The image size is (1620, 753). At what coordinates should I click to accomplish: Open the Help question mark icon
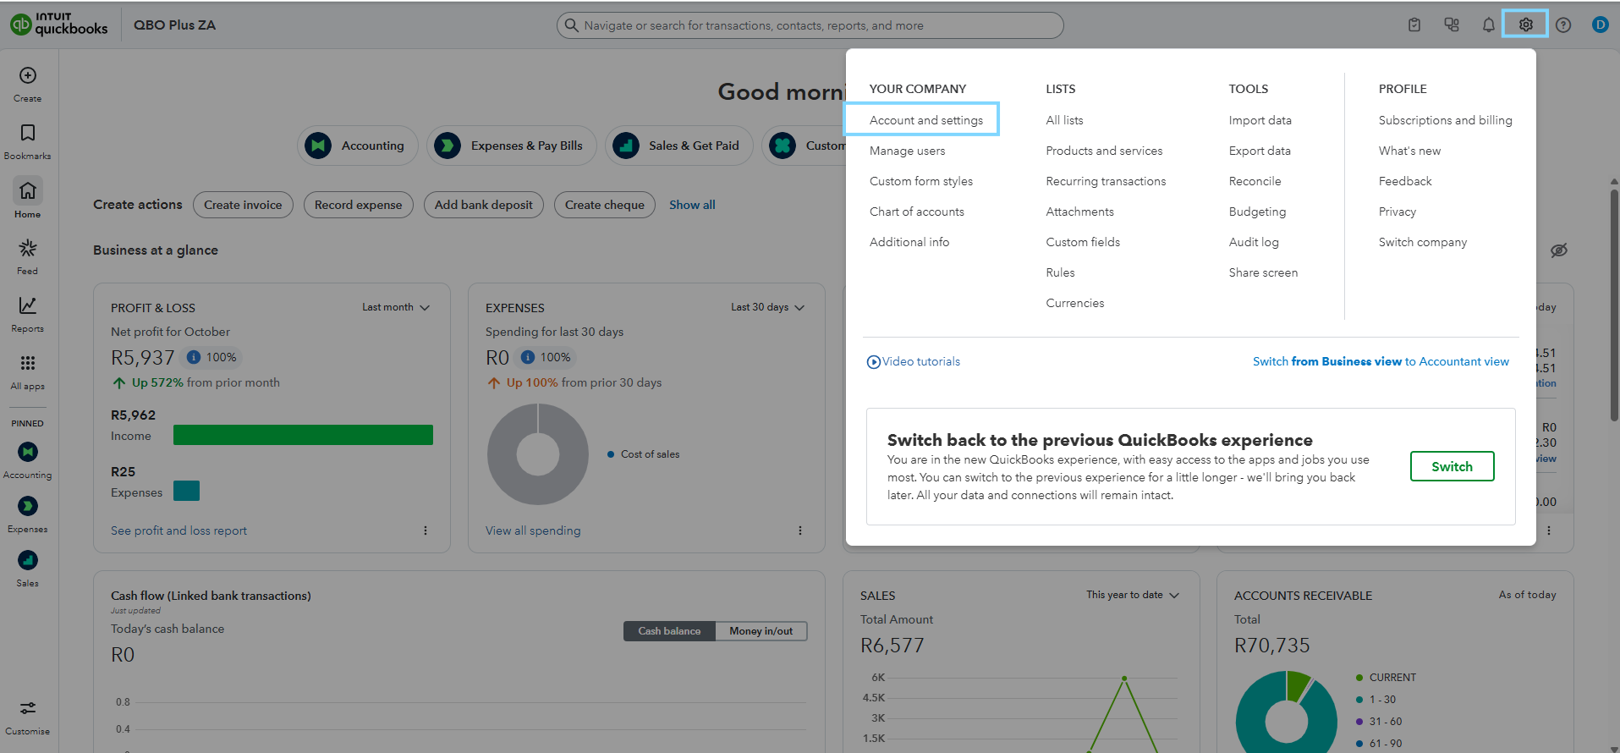pyautogui.click(x=1563, y=25)
